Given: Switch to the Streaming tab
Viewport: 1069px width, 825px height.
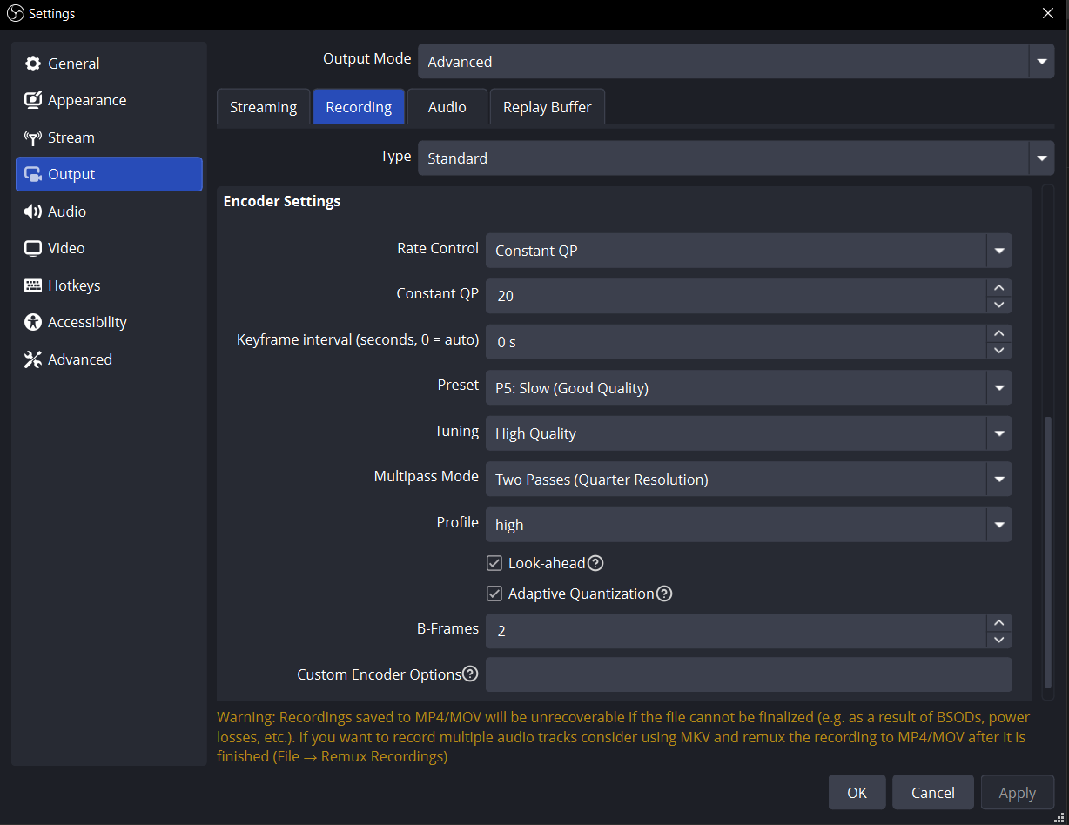Looking at the screenshot, I should [x=263, y=107].
